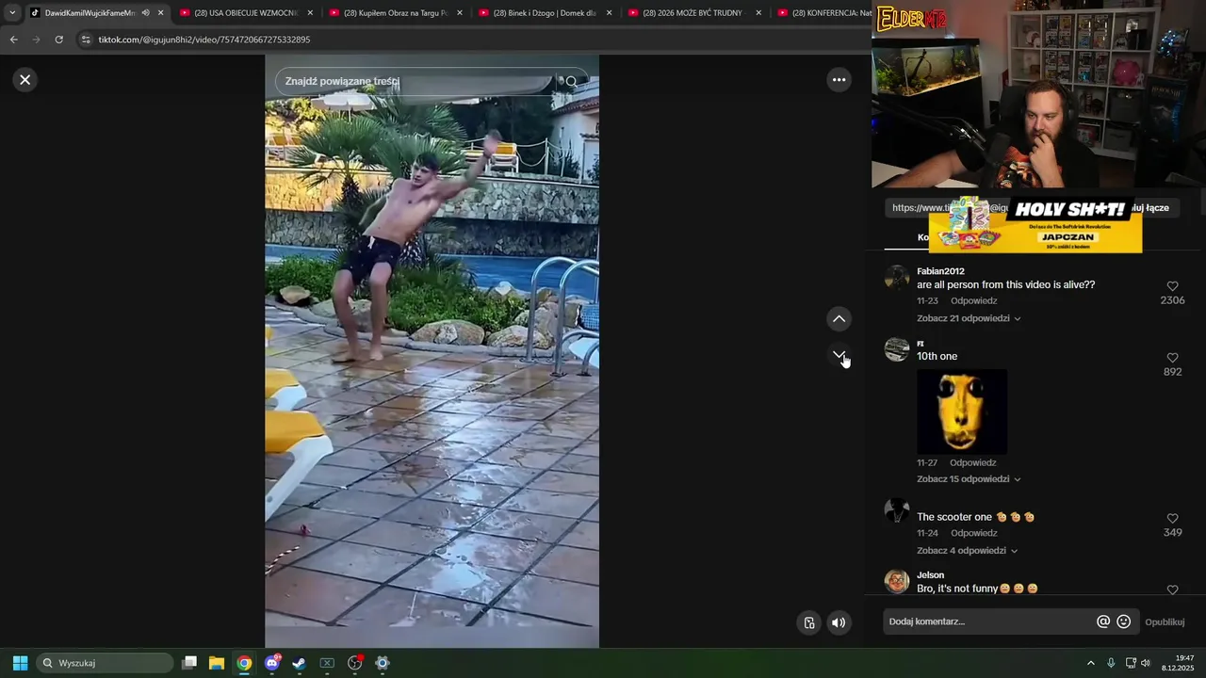Go to the next video with down arrow
1206x678 pixels.
(839, 355)
